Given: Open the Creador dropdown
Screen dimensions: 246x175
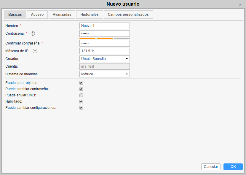Looking at the screenshot, I should (105, 59).
